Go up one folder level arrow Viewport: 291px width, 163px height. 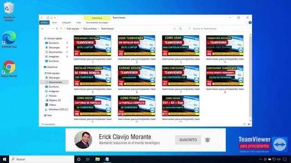point(57,29)
